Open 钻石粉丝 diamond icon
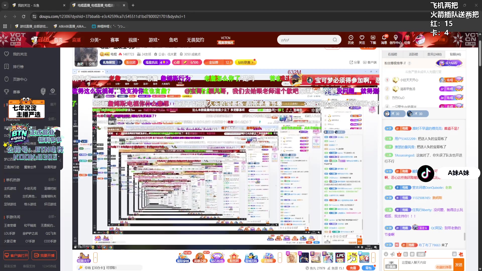Screen dimensions: 482x271 217,258
